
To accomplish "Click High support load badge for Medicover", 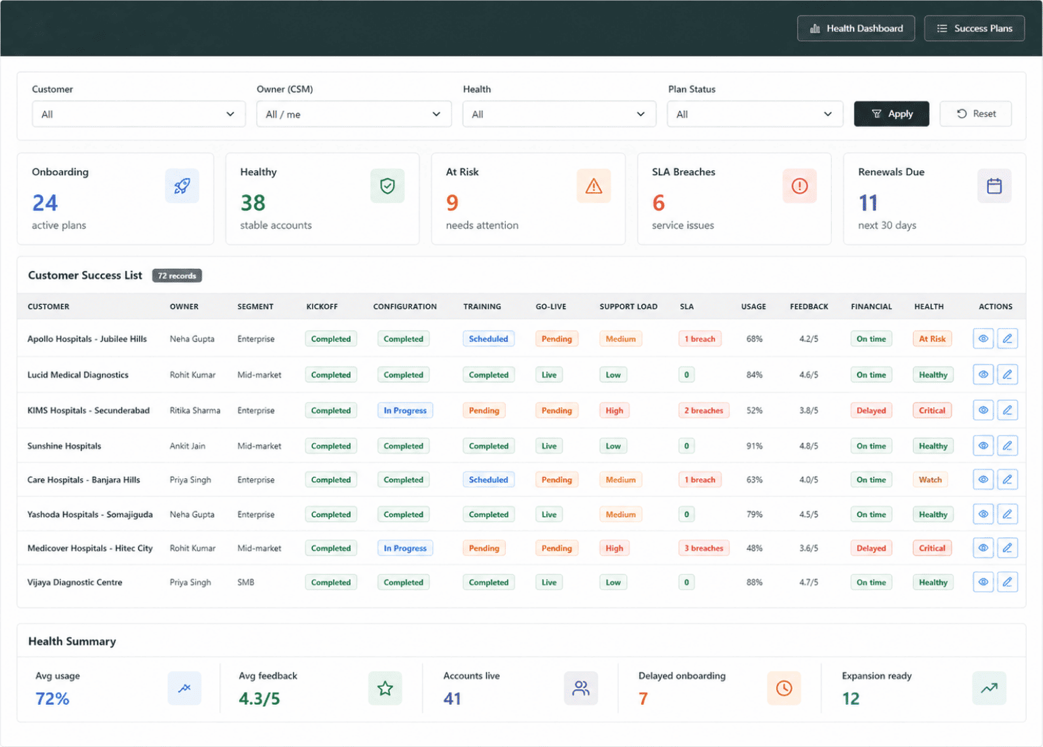I will [615, 548].
